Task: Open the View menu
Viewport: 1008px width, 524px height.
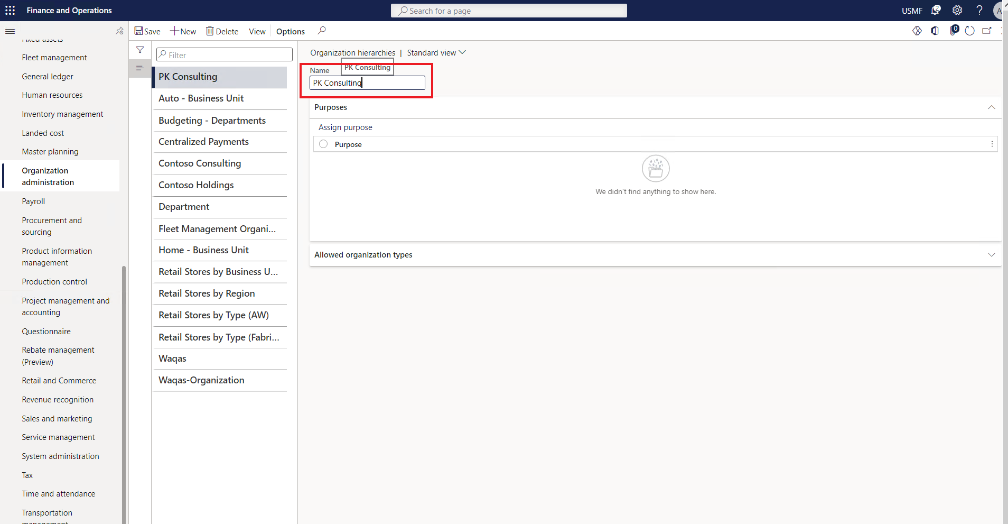Action: (257, 32)
